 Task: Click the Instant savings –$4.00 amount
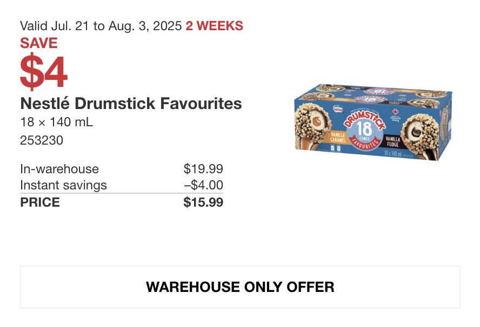(x=203, y=185)
